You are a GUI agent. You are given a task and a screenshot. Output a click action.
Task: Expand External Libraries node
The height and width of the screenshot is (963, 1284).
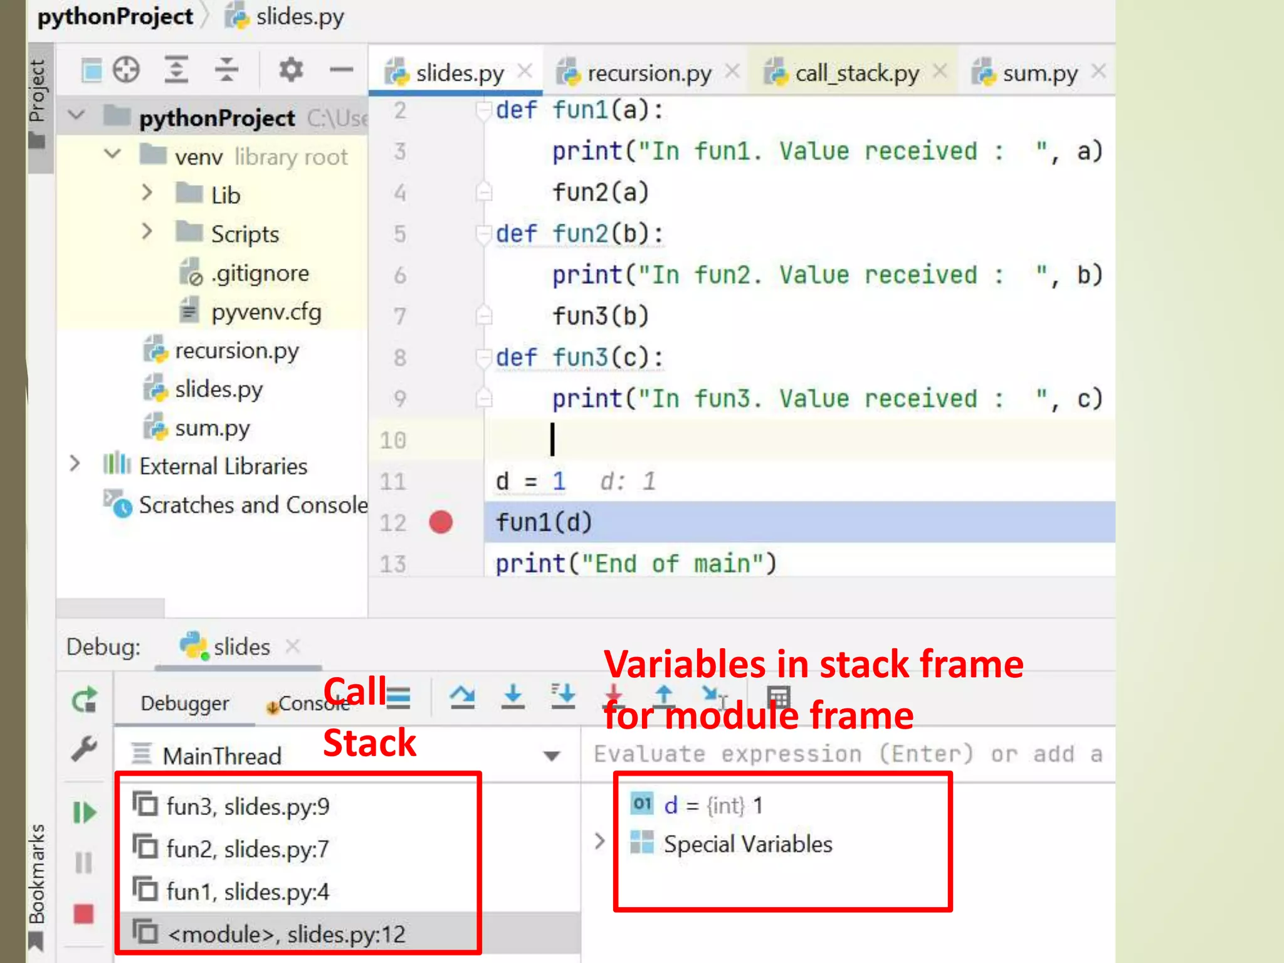click(75, 464)
